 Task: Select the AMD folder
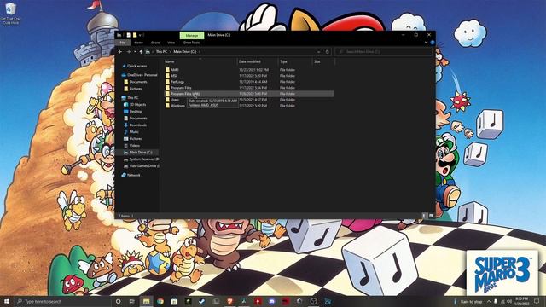click(174, 70)
